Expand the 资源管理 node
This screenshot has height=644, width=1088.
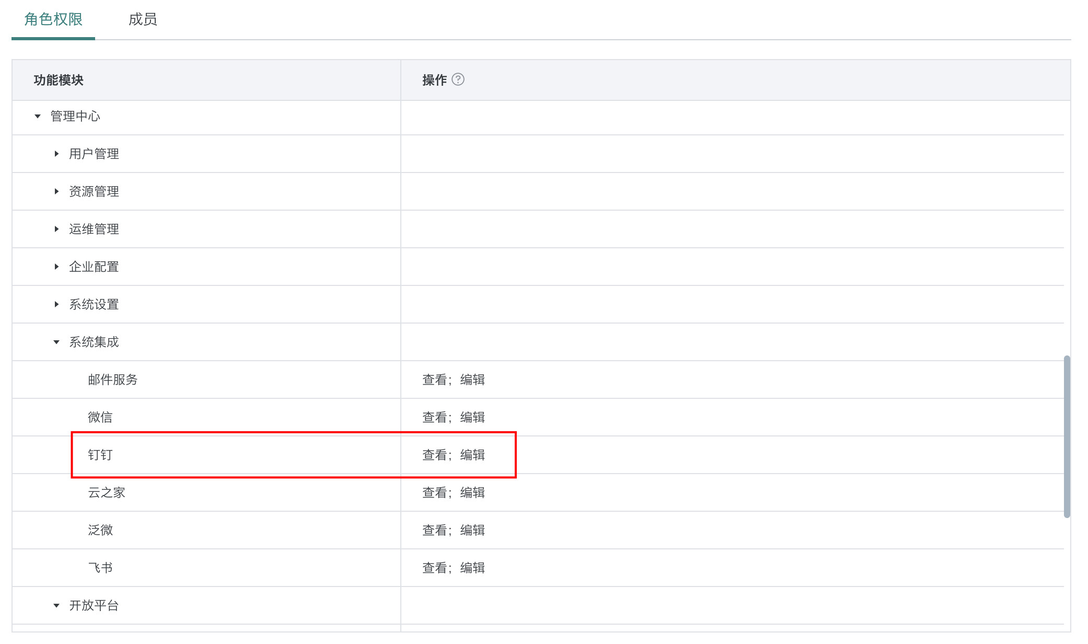[x=56, y=191]
